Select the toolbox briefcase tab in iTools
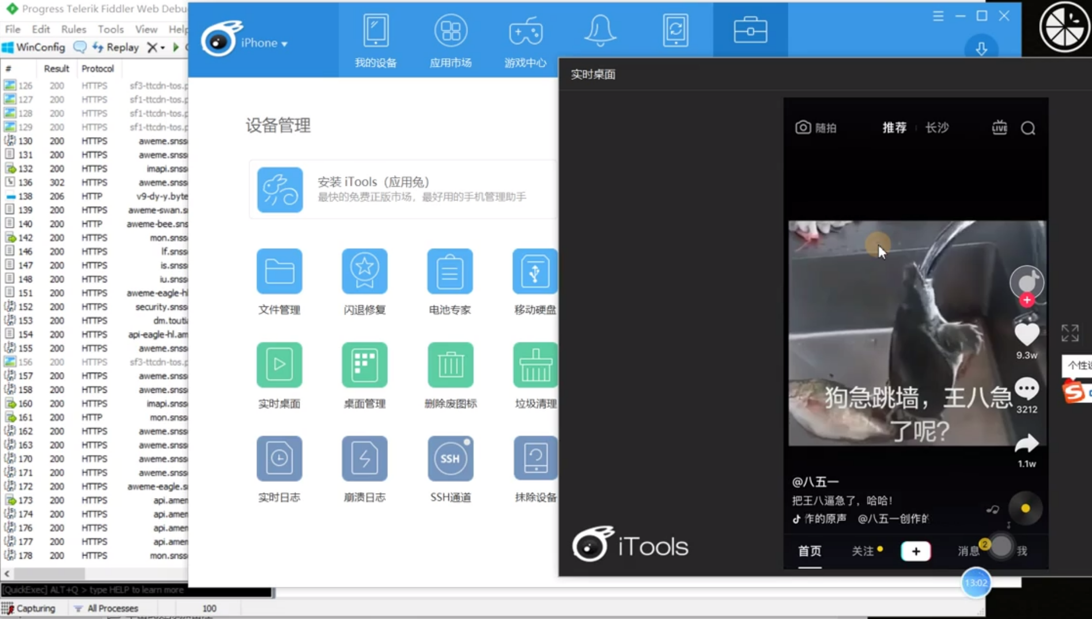 pyautogui.click(x=750, y=30)
